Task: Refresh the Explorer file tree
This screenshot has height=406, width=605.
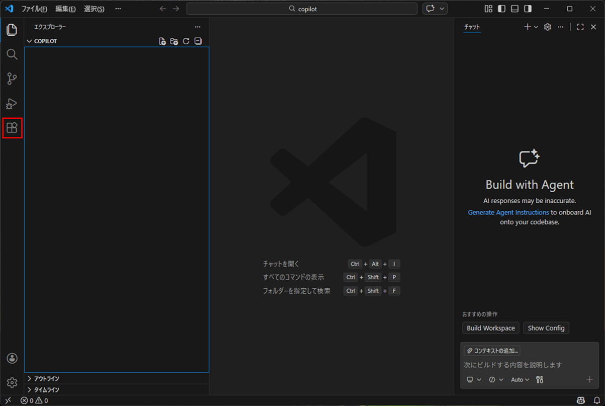Action: tap(186, 41)
